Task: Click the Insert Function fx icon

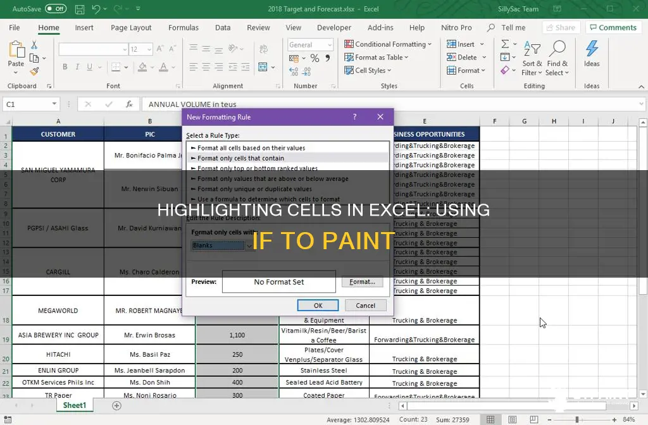Action: 129,104
